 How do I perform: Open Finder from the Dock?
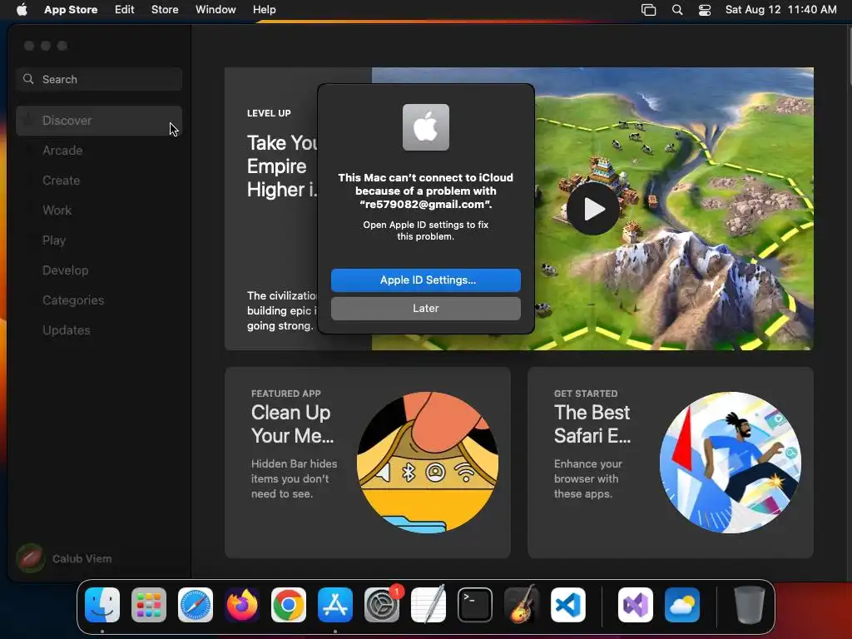[x=102, y=605]
